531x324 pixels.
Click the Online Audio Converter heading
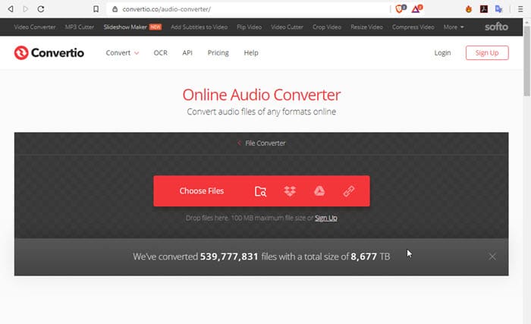point(262,95)
